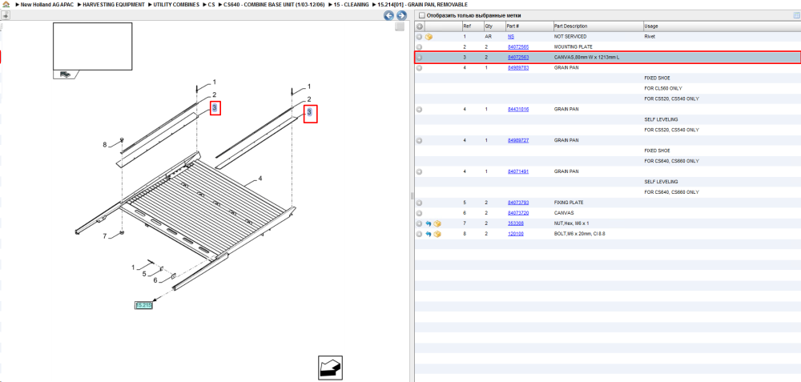Click the 'BOLT,M6 x 20mm, Cl 8.8' description
This screenshot has height=382, width=801.
coord(580,234)
